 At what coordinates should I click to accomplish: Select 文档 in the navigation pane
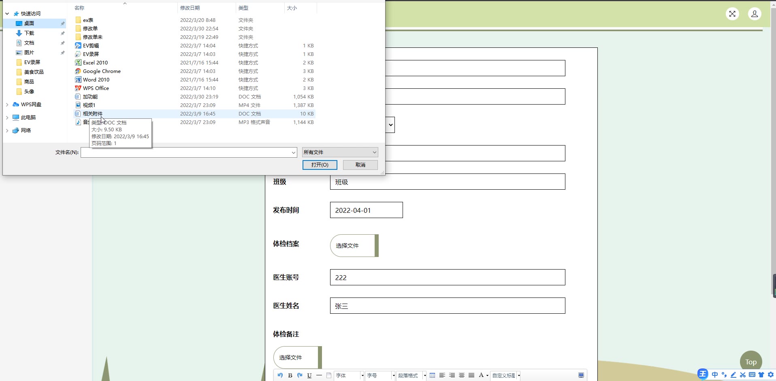point(29,43)
